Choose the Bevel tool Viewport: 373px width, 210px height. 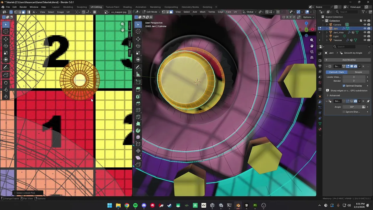(138, 103)
